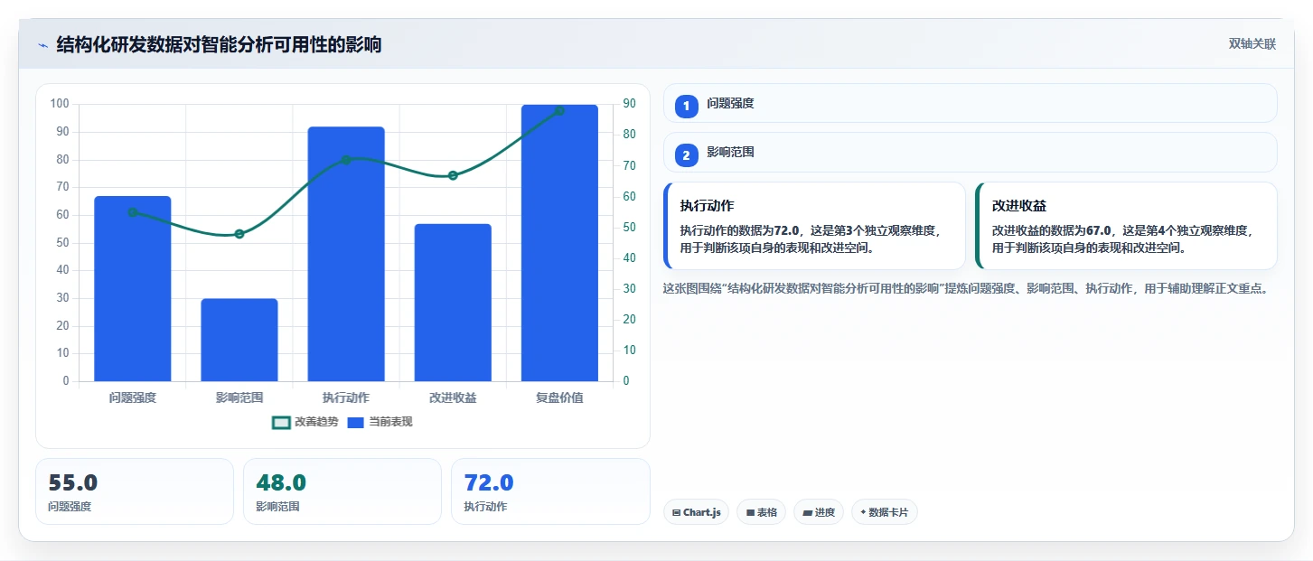Screen dimensions: 1313x561
Task: Click the 复盘价值 x-axis label
Action: click(559, 397)
